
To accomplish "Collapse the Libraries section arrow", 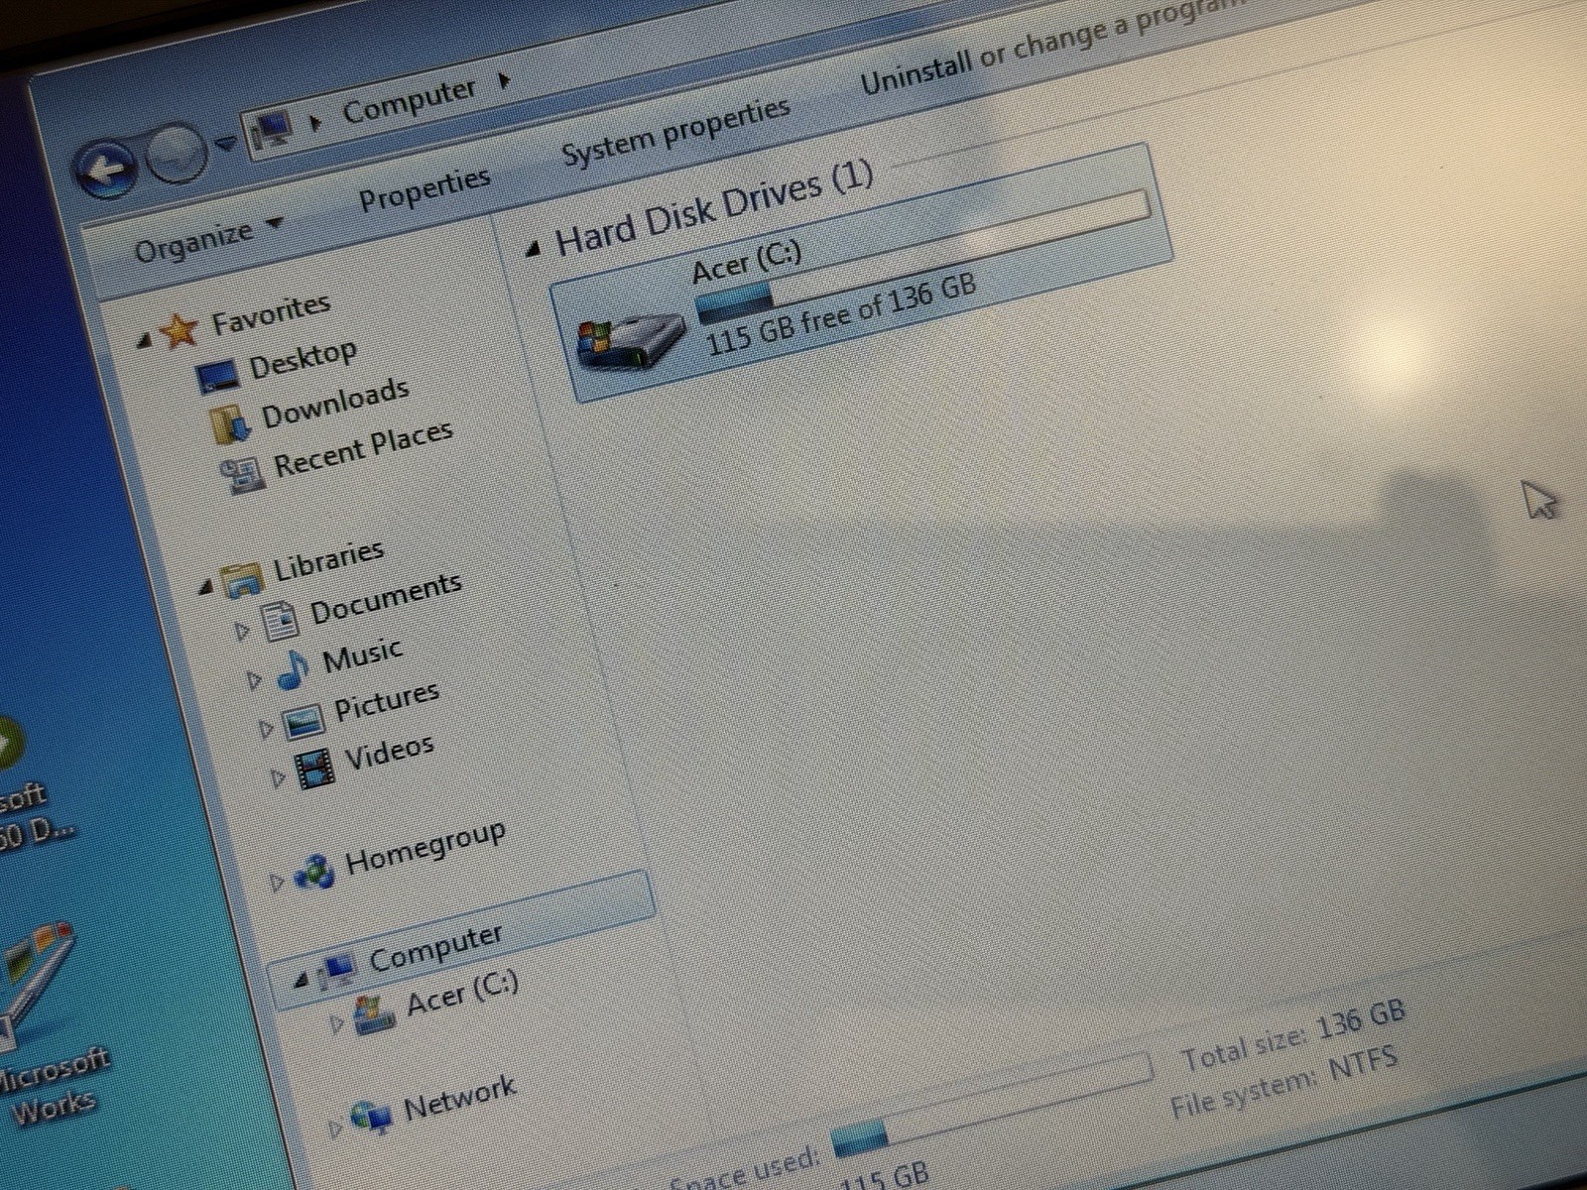I will (205, 587).
